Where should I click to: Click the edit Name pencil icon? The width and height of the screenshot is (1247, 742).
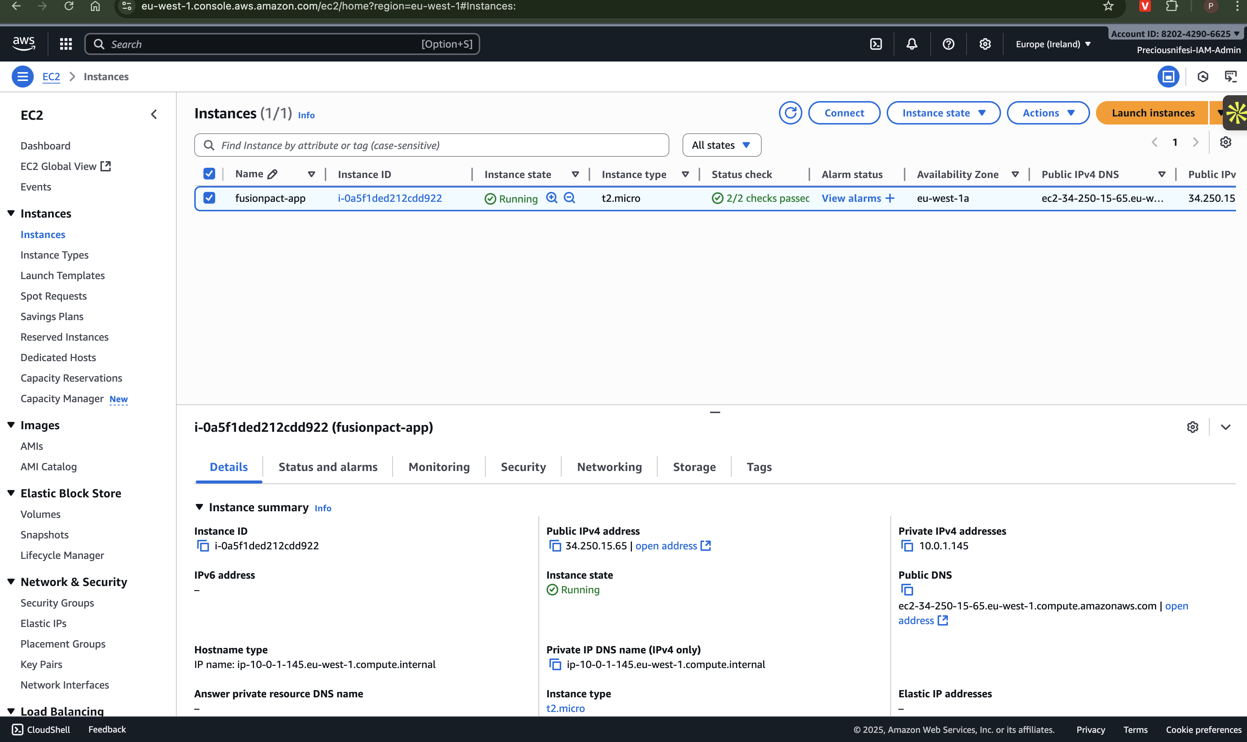[x=272, y=174]
